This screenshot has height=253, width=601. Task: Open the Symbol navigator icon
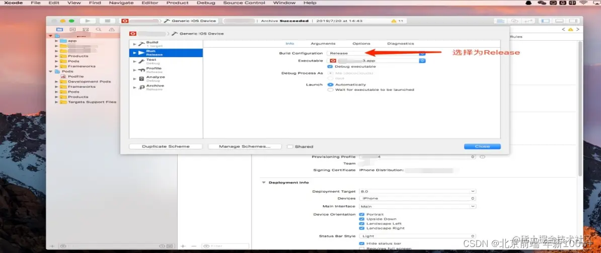click(x=86, y=30)
